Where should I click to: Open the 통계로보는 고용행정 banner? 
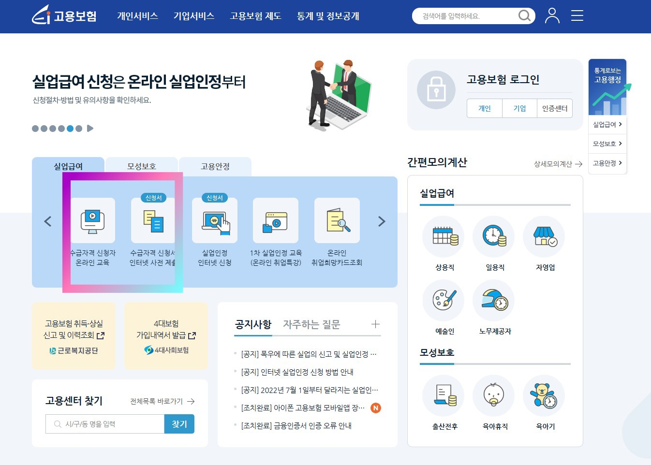[x=607, y=87]
